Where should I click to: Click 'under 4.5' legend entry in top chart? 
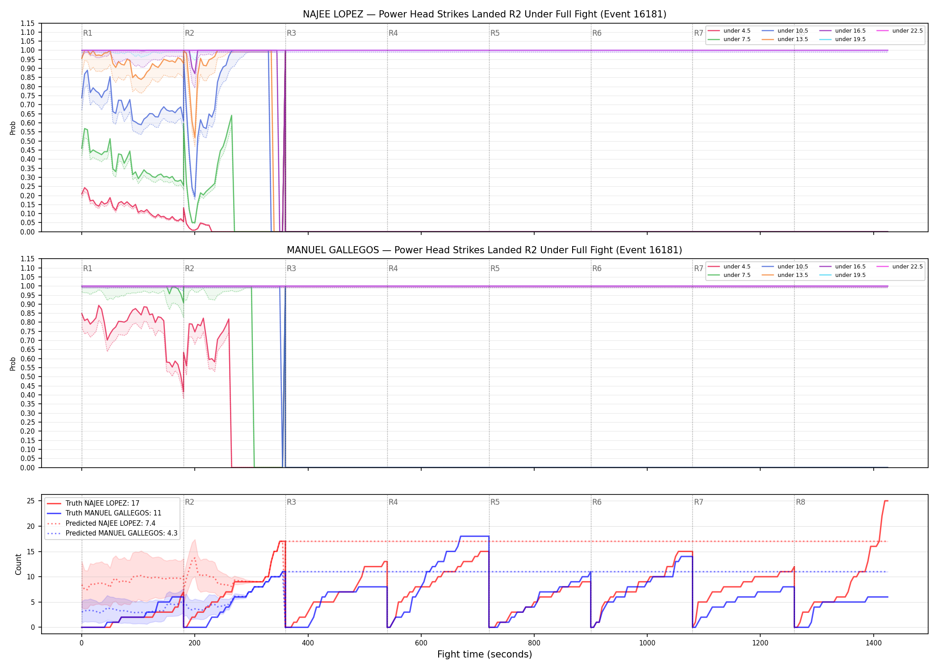pos(729,31)
